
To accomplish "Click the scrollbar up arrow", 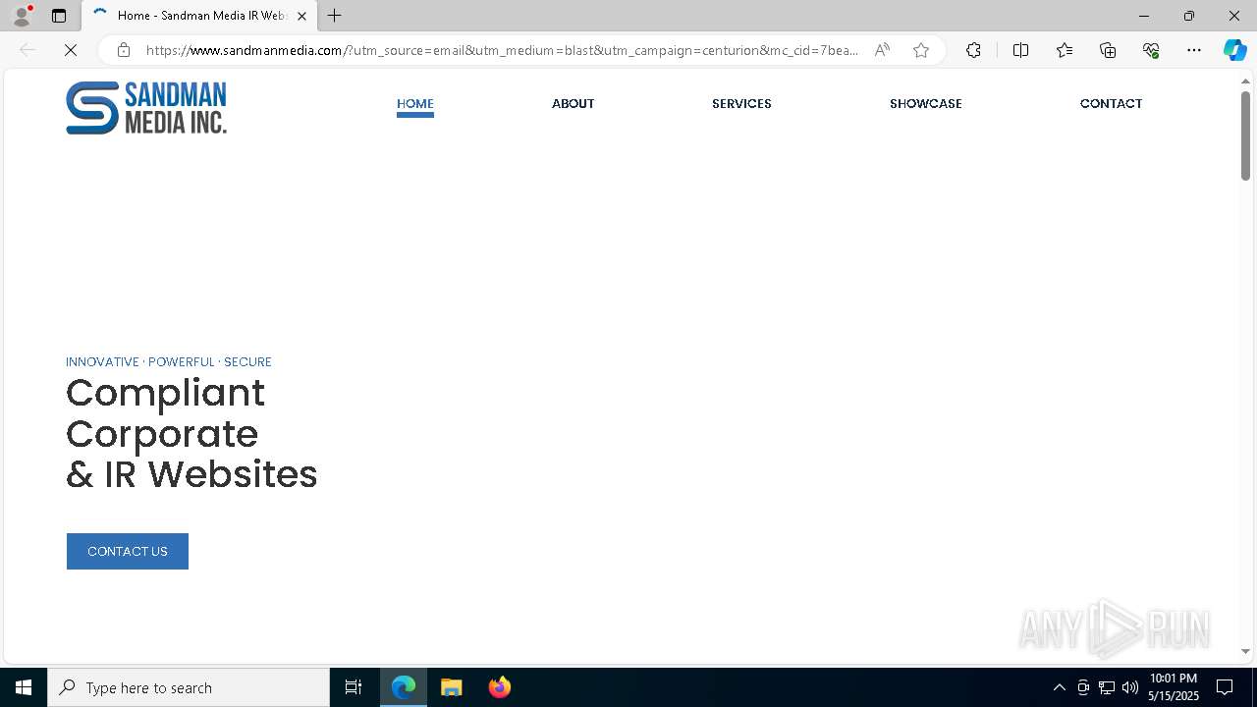I will [1245, 81].
